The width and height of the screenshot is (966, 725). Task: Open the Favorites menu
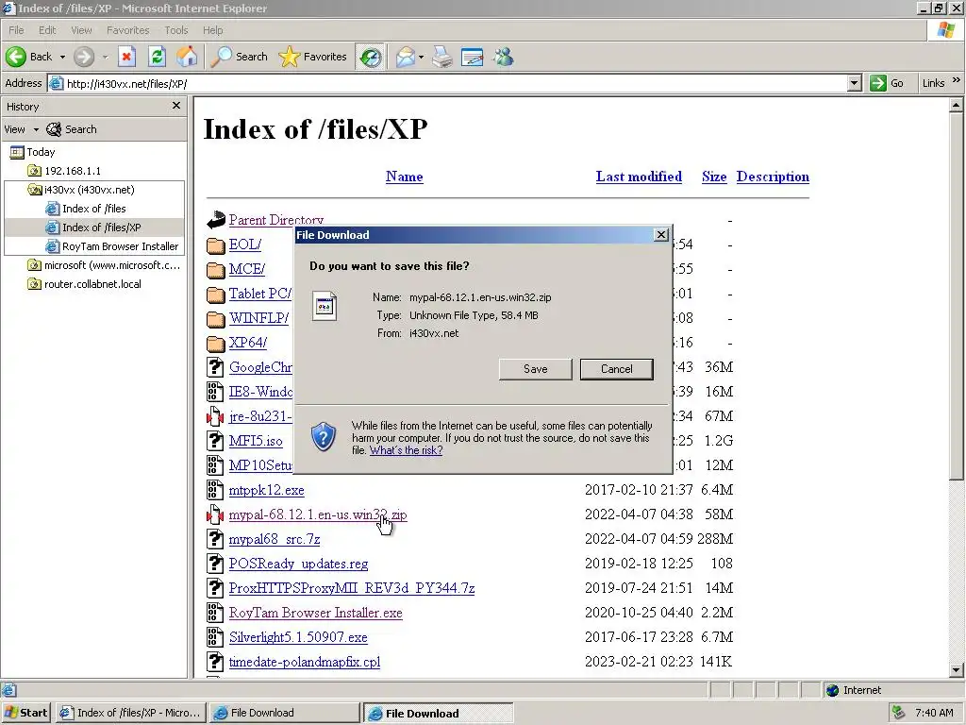click(x=128, y=30)
